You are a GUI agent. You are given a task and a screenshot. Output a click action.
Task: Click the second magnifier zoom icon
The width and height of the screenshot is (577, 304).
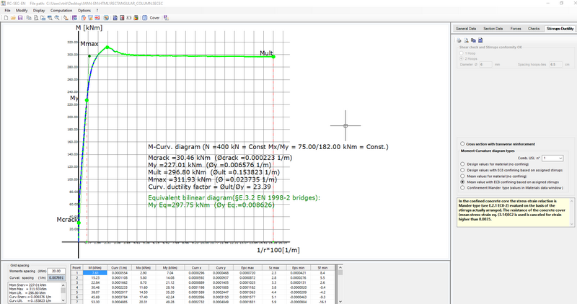click(x=57, y=17)
